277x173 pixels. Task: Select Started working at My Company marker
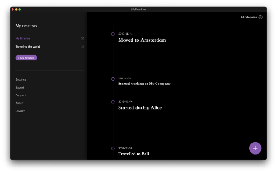coord(113,79)
